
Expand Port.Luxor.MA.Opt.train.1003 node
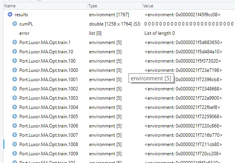[x=15, y=98]
